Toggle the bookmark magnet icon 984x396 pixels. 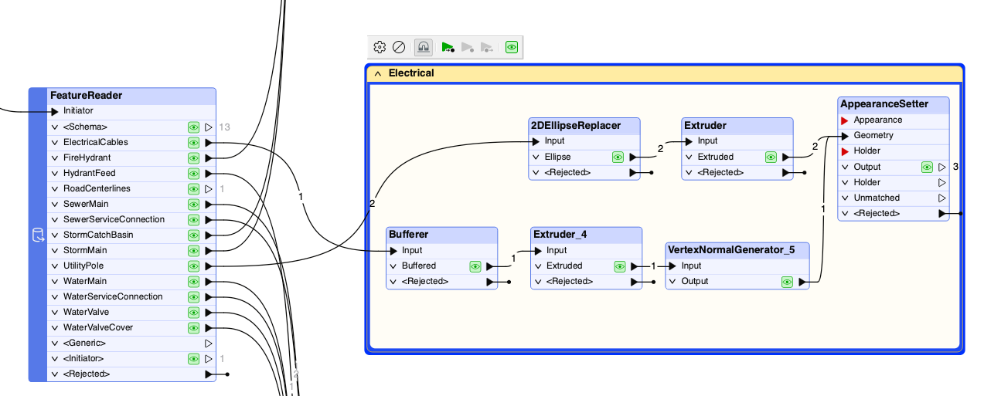coord(424,47)
